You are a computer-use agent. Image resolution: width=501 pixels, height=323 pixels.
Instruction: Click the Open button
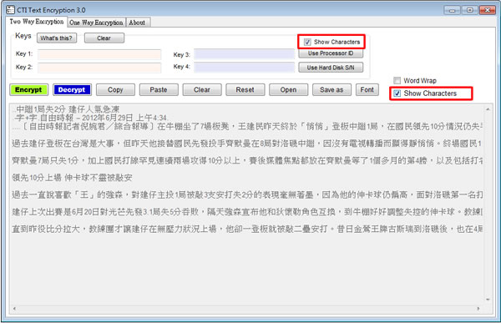pyautogui.click(x=289, y=90)
